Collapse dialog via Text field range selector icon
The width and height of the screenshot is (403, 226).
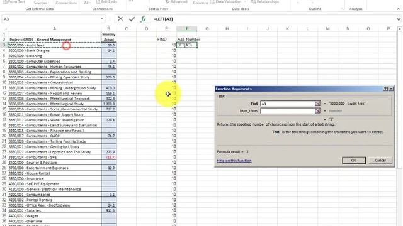pos(317,104)
